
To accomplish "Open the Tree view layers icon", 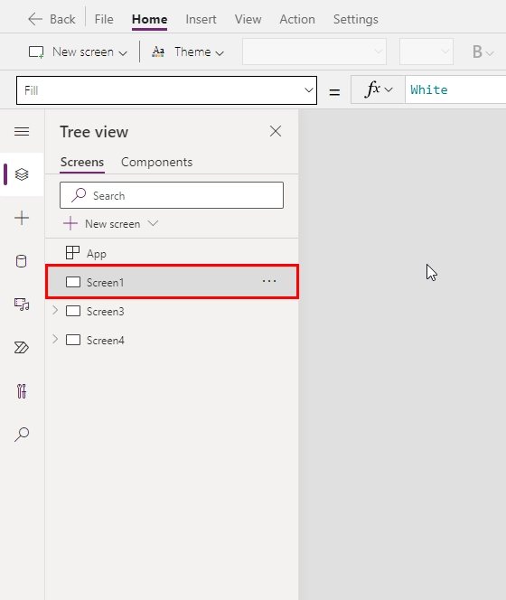I will click(22, 174).
